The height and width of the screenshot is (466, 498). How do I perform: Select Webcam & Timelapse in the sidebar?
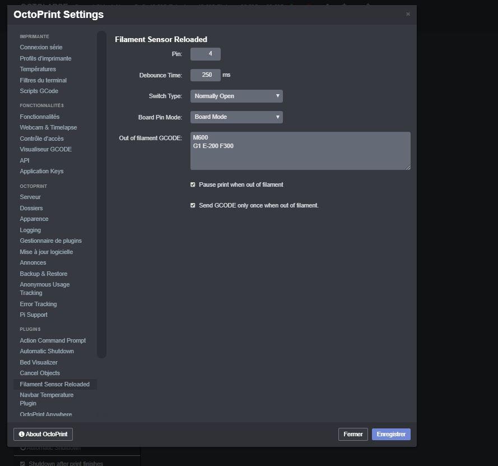pos(48,127)
